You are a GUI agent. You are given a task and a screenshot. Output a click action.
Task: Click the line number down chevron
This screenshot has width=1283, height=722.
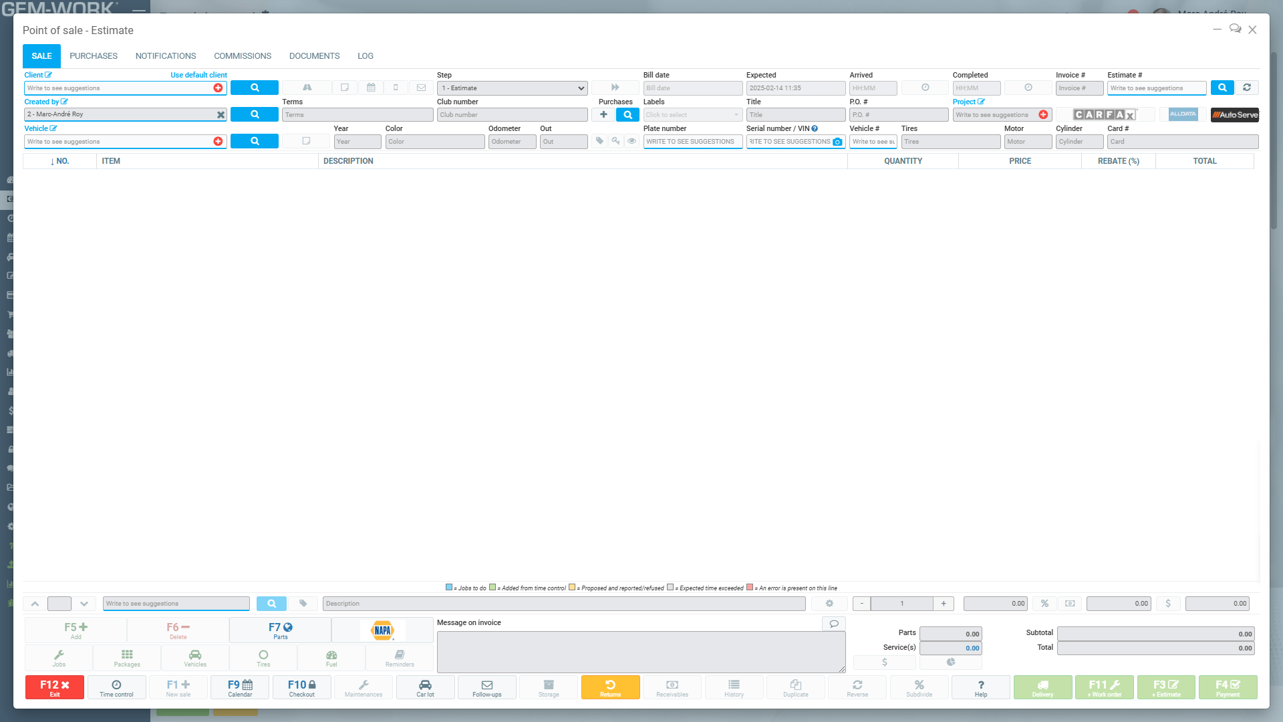click(x=84, y=604)
